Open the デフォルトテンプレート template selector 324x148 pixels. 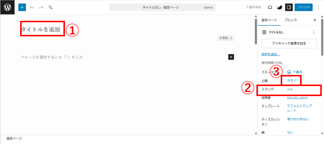(299, 108)
